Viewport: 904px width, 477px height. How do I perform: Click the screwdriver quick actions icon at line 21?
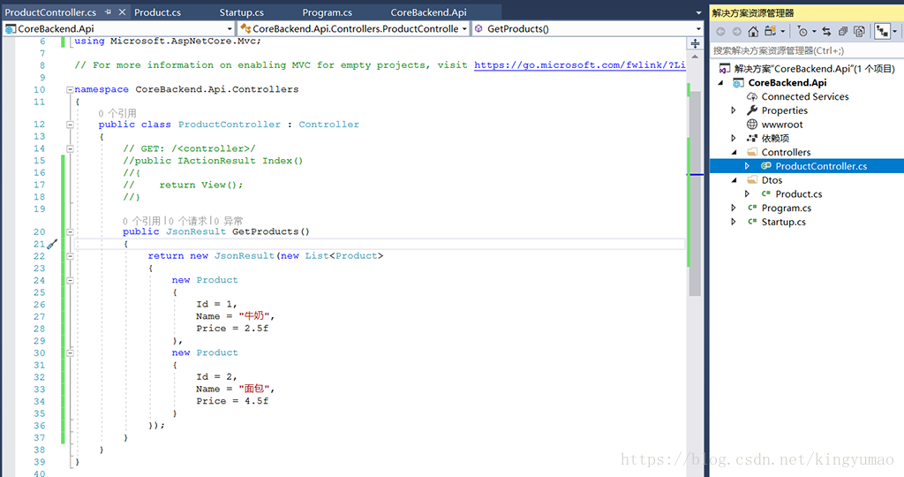point(52,244)
